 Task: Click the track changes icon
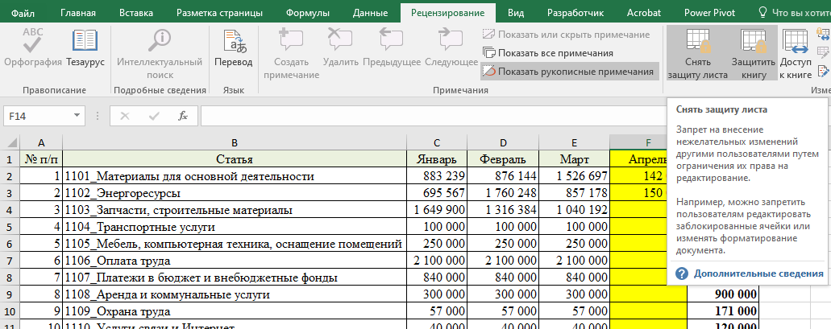point(824,70)
